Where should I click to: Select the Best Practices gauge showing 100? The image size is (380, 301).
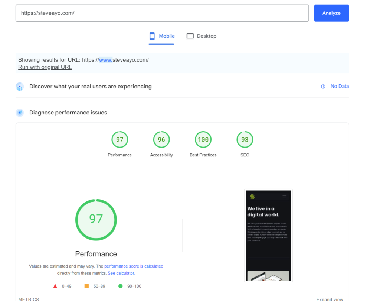pos(203,140)
